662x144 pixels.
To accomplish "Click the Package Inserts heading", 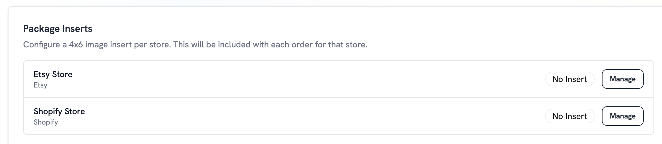I will [x=58, y=29].
